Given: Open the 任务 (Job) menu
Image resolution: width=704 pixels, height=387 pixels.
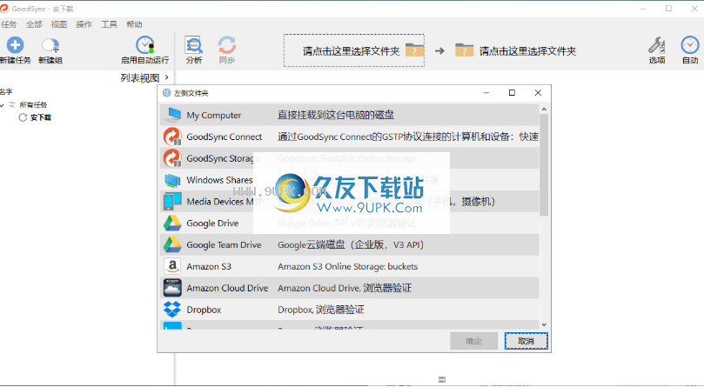Looking at the screenshot, I should coord(9,24).
